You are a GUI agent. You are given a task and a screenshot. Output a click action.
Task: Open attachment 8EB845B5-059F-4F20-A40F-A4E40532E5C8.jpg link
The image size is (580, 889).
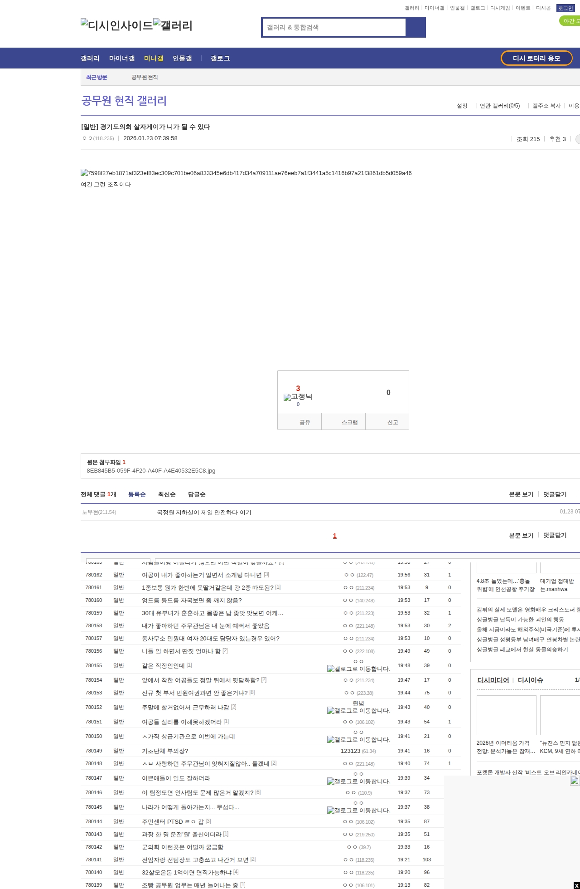(151, 470)
